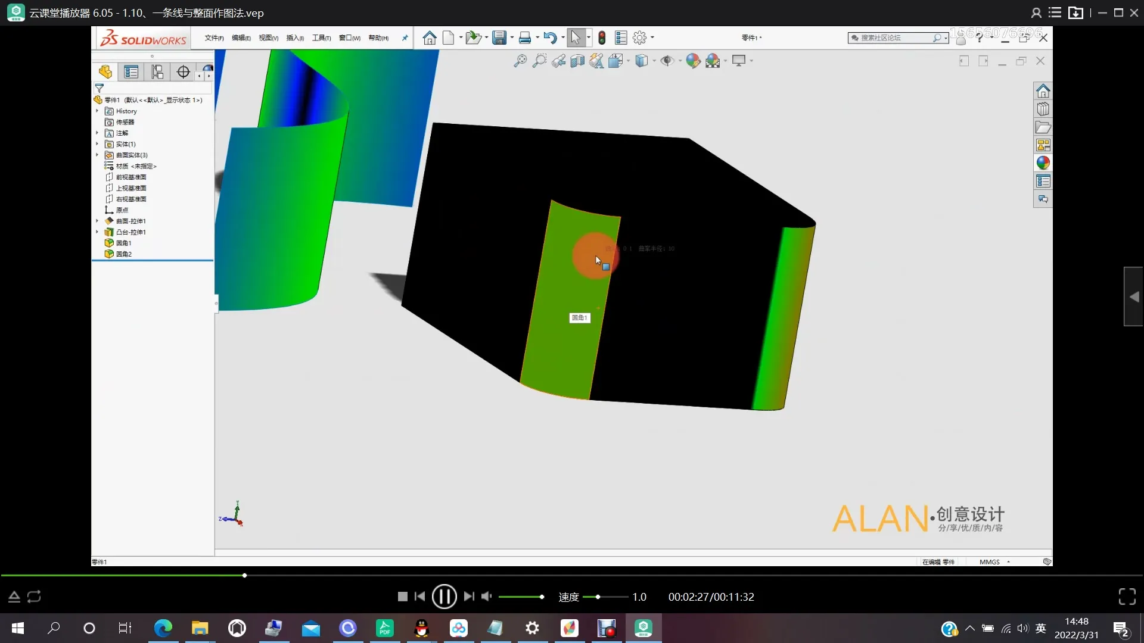The width and height of the screenshot is (1144, 643).
Task: Expand the 曲面实体(3) folder
Action: click(x=97, y=155)
